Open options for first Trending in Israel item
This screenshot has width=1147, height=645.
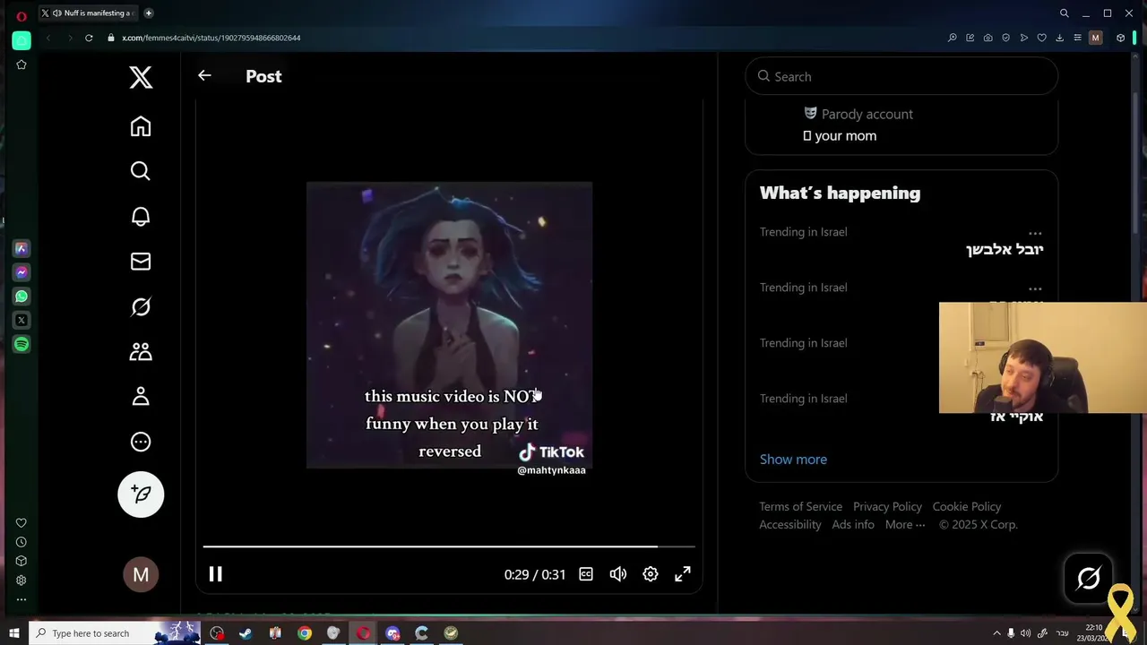tap(1035, 233)
